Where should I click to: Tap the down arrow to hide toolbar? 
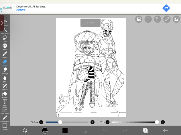(x=85, y=130)
